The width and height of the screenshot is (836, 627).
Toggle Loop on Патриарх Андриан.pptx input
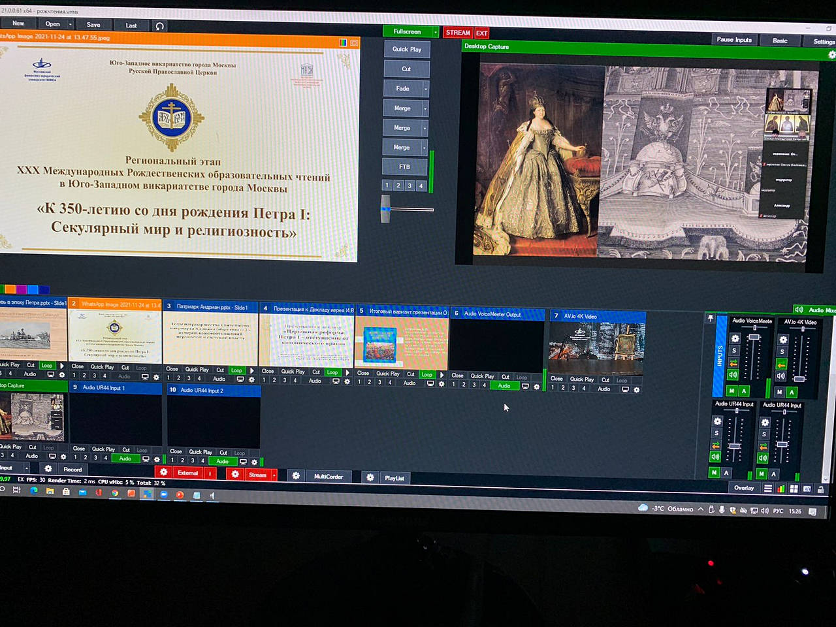click(x=236, y=370)
